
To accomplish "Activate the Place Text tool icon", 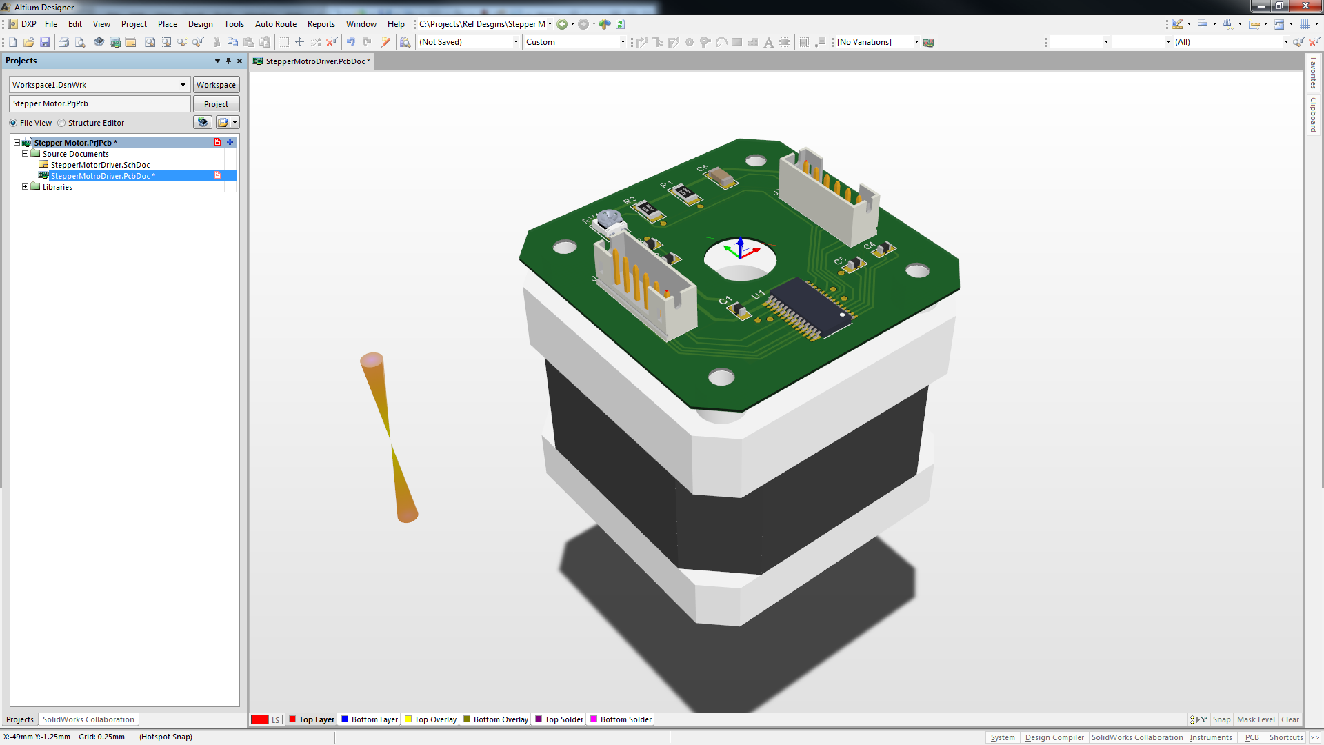I will coord(770,42).
